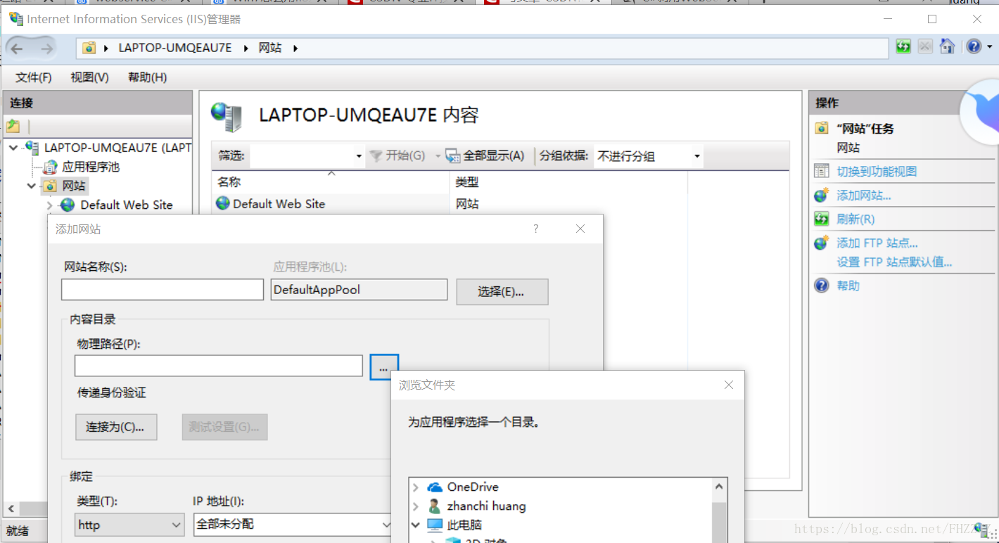This screenshot has height=543, width=999.
Task: Collapse 此电脑 in folder browser tree
Action: click(416, 525)
